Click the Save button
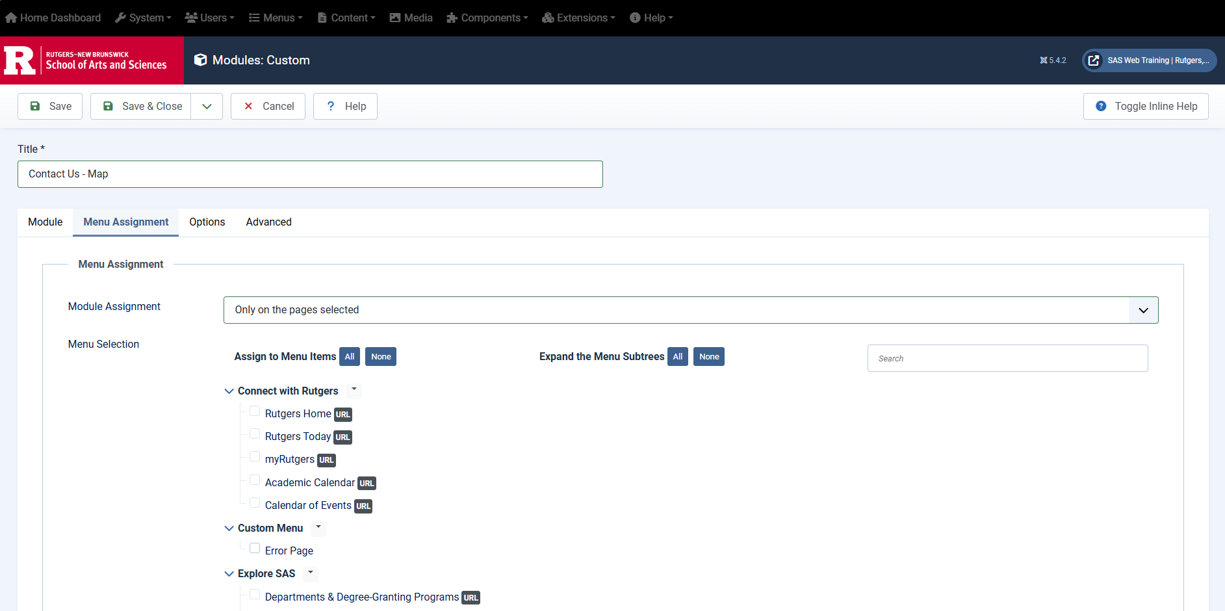1225x611 pixels. point(50,106)
